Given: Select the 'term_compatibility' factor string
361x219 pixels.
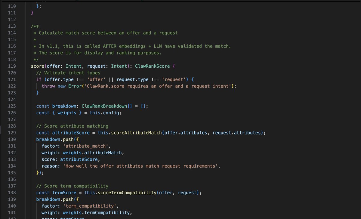Looking at the screenshot, I should 89,206.
